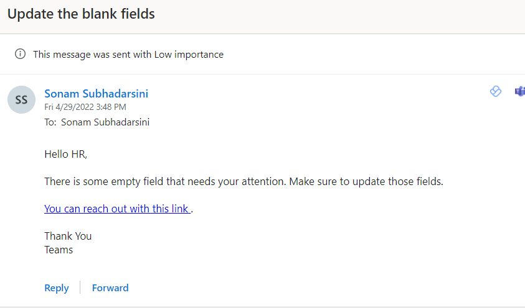
Task: Click the word 'importance' in info banner
Action: [199, 55]
